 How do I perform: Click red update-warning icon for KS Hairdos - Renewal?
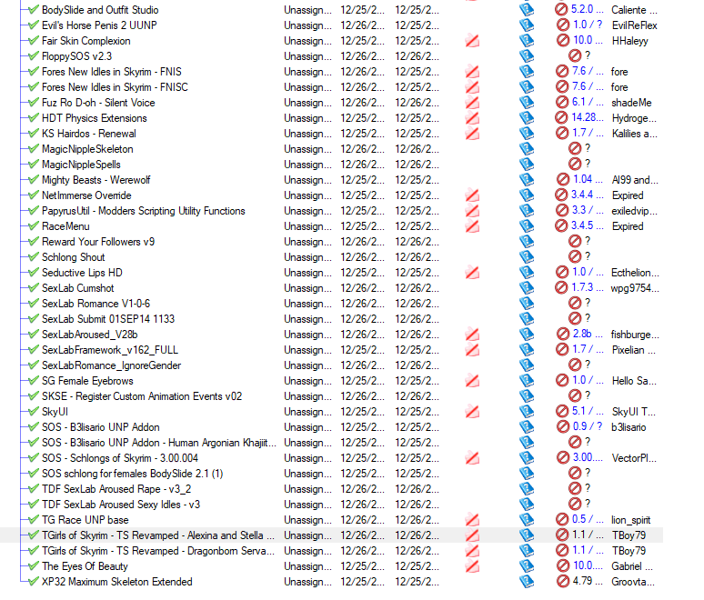point(562,134)
